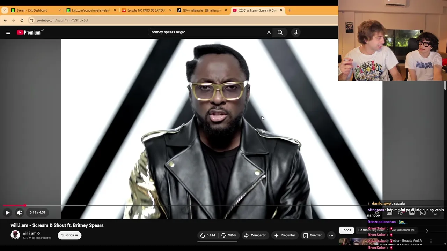Click the YouTube search box text
Viewport: 447px width, 251px height.
tap(168, 32)
